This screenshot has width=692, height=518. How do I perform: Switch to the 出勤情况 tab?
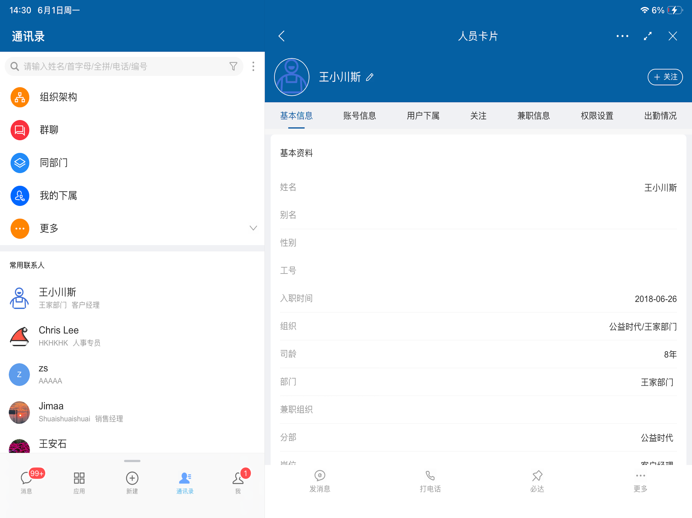660,116
